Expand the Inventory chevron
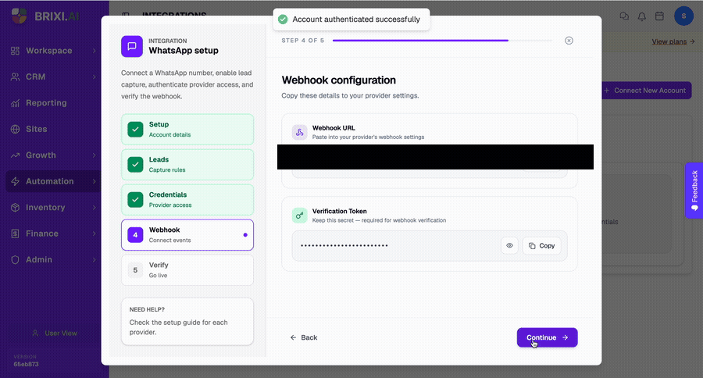 (95, 207)
